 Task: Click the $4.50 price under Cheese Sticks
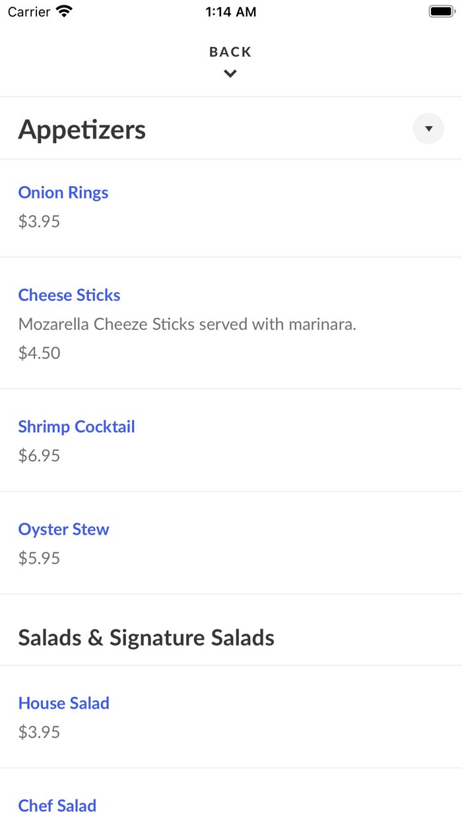point(39,353)
